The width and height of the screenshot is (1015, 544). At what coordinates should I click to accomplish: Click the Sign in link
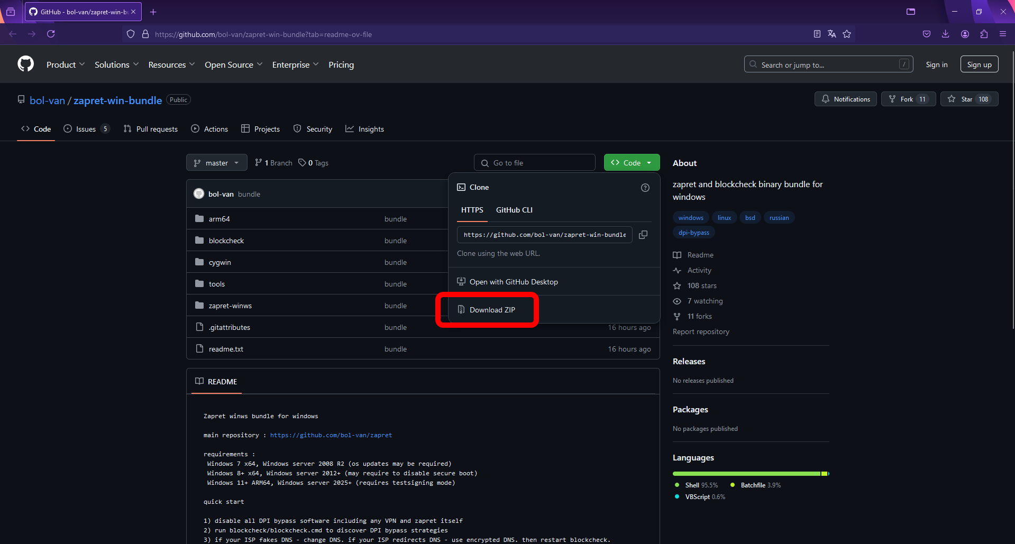[937, 64]
